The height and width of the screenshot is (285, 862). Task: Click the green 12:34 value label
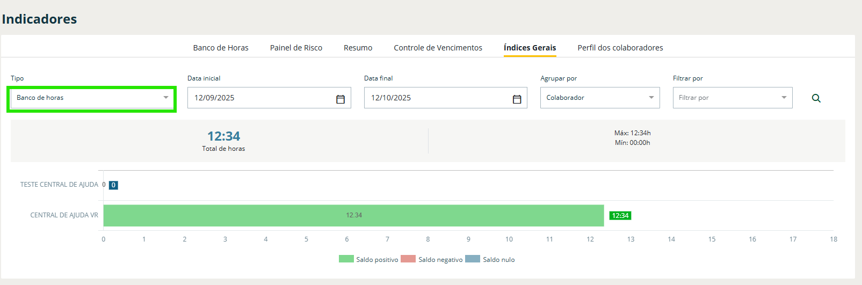[x=620, y=215]
